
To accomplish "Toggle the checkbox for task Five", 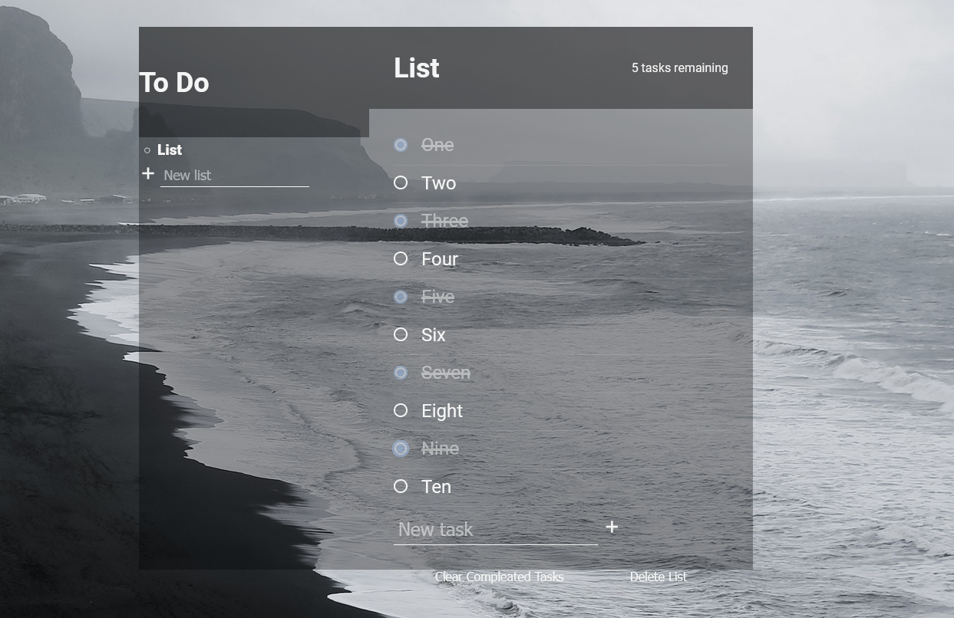I will pyautogui.click(x=401, y=297).
